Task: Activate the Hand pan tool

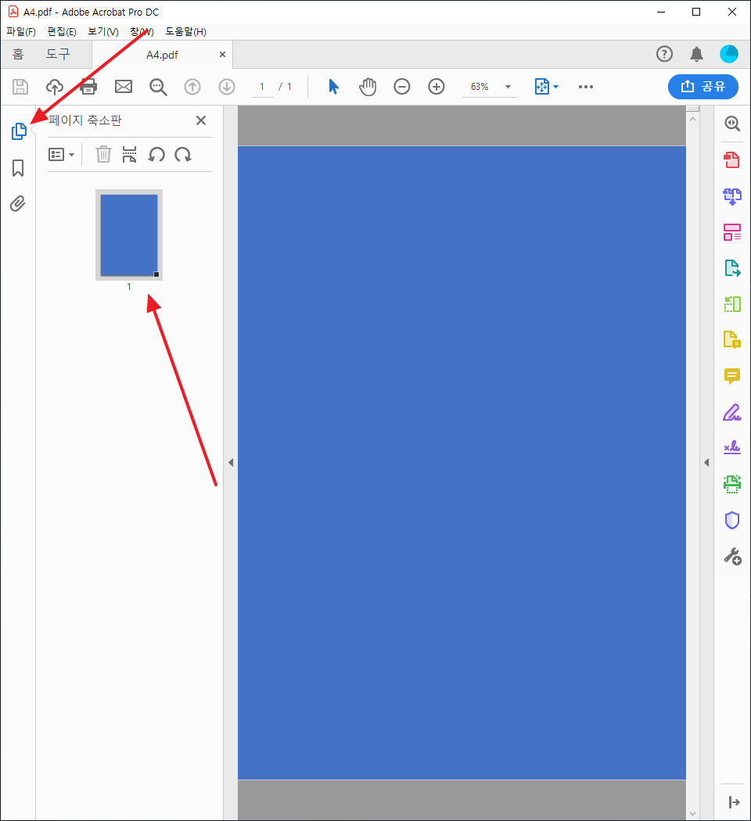Action: (368, 86)
